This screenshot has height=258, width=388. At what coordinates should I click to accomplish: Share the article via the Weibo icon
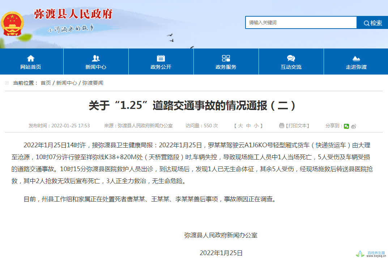tap(354, 126)
